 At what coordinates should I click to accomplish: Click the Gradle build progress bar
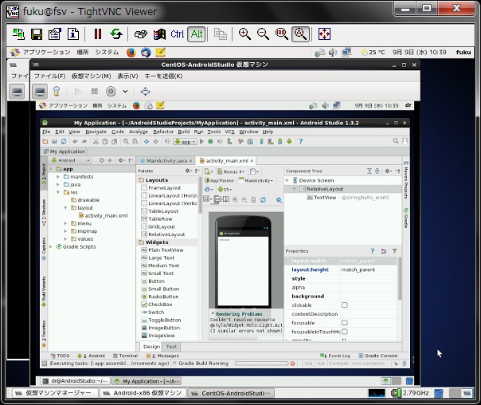[261, 364]
